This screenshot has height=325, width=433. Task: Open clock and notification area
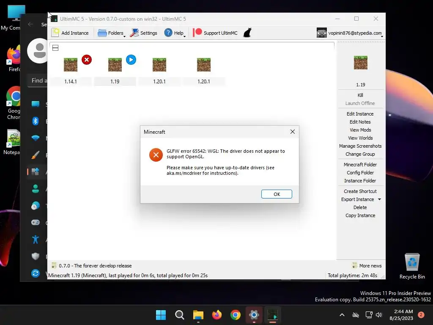point(401,315)
